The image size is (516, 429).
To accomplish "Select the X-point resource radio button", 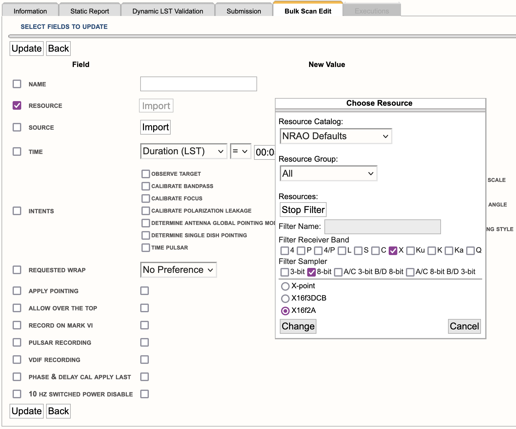I will (285, 286).
